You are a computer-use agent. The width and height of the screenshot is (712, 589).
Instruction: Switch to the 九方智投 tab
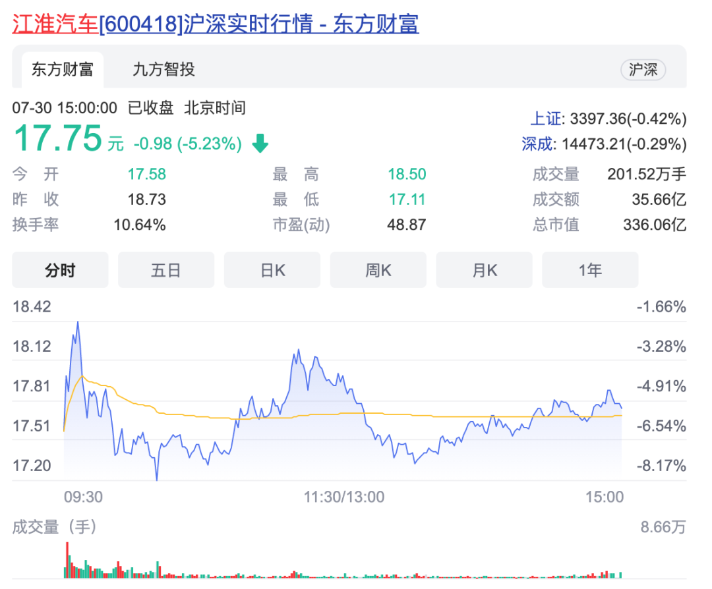163,69
